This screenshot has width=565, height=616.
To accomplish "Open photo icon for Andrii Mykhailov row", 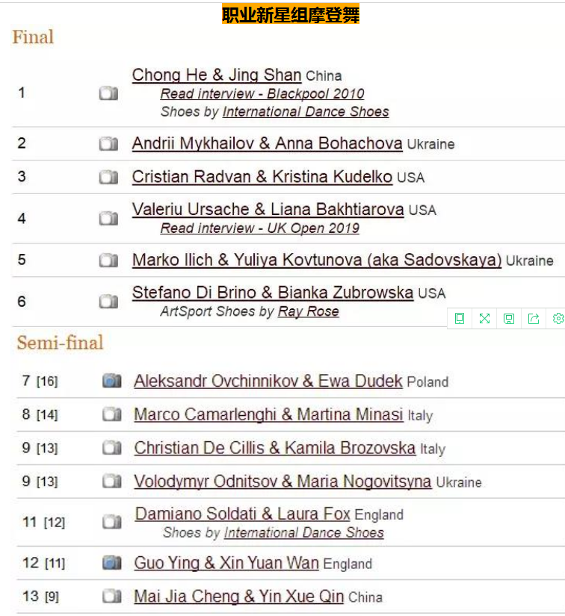I will point(108,144).
